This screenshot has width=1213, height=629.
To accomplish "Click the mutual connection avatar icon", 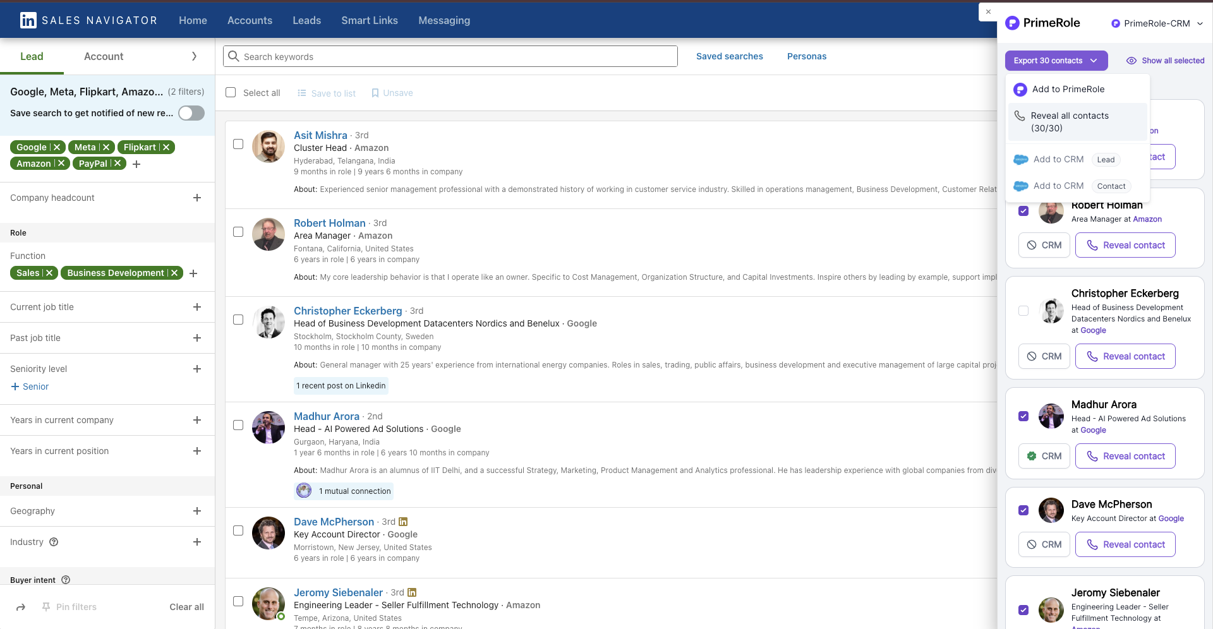I will 304,491.
